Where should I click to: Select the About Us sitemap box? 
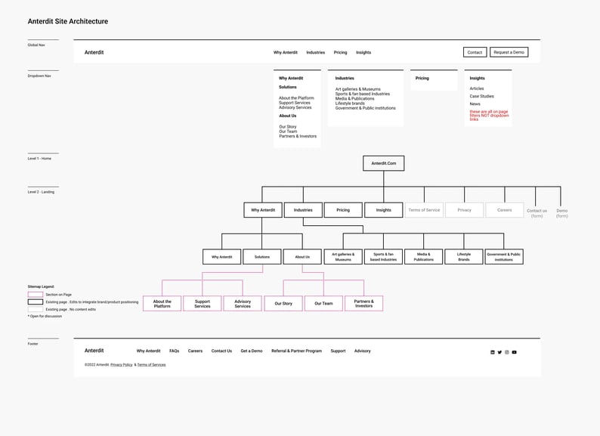click(302, 257)
